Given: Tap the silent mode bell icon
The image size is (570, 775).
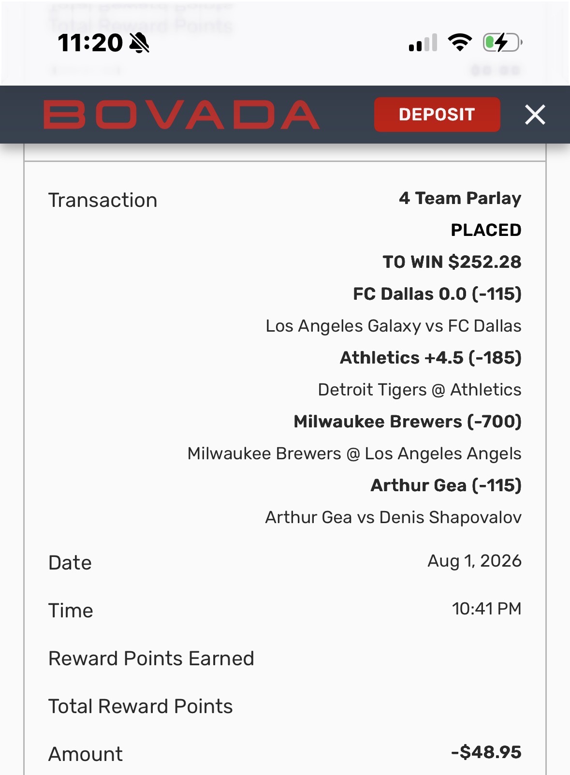Looking at the screenshot, I should click(x=140, y=43).
